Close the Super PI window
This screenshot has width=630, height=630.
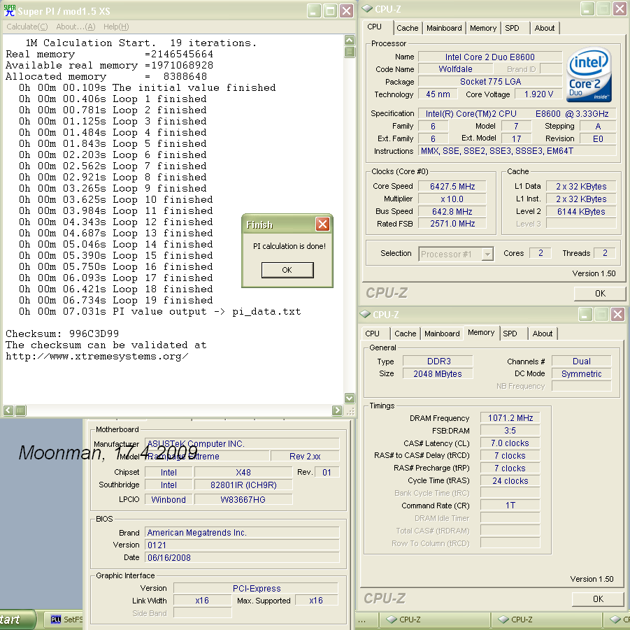pyautogui.click(x=346, y=11)
